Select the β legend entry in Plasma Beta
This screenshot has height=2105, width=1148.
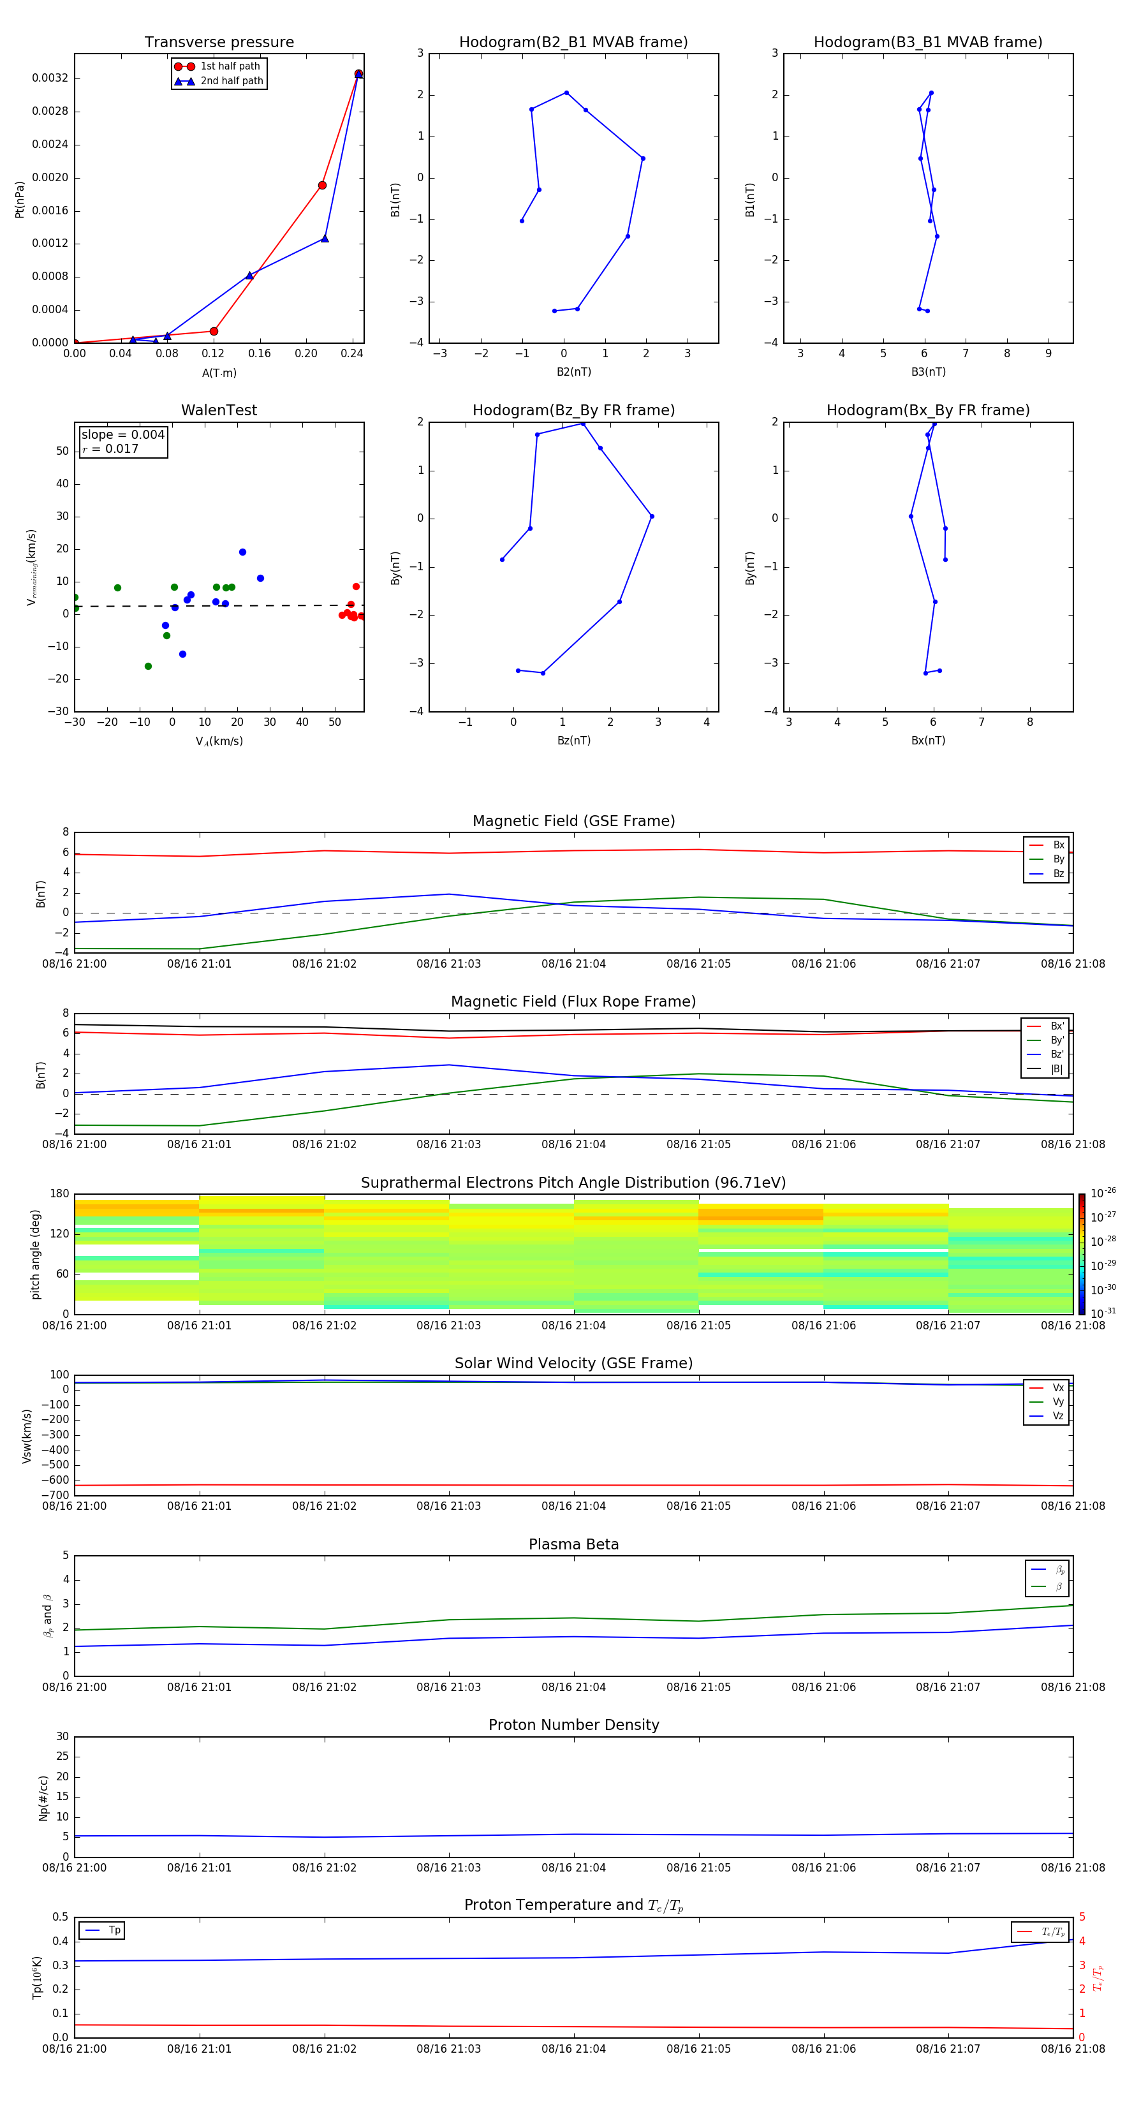[x=1047, y=1587]
